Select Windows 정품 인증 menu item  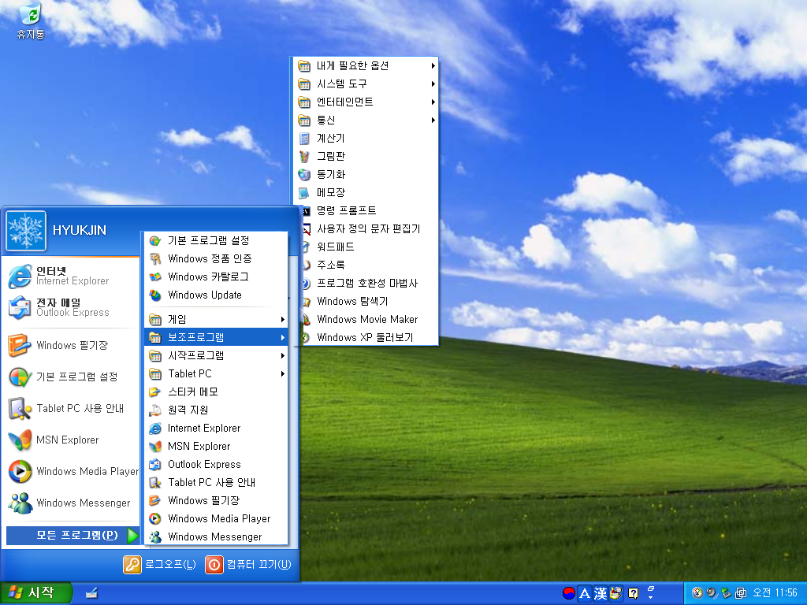click(x=216, y=258)
